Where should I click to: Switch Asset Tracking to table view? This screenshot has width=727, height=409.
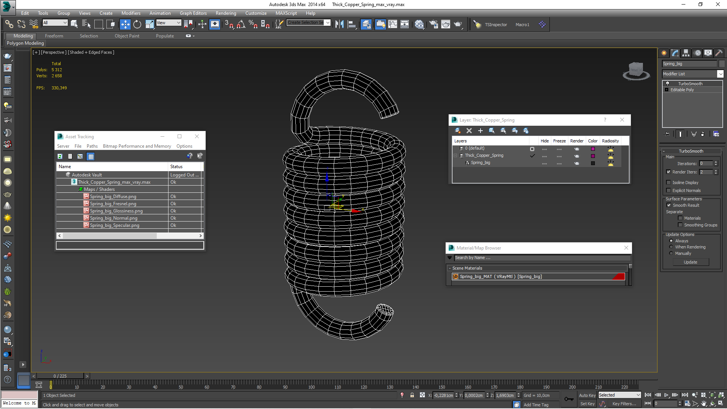[90, 156]
